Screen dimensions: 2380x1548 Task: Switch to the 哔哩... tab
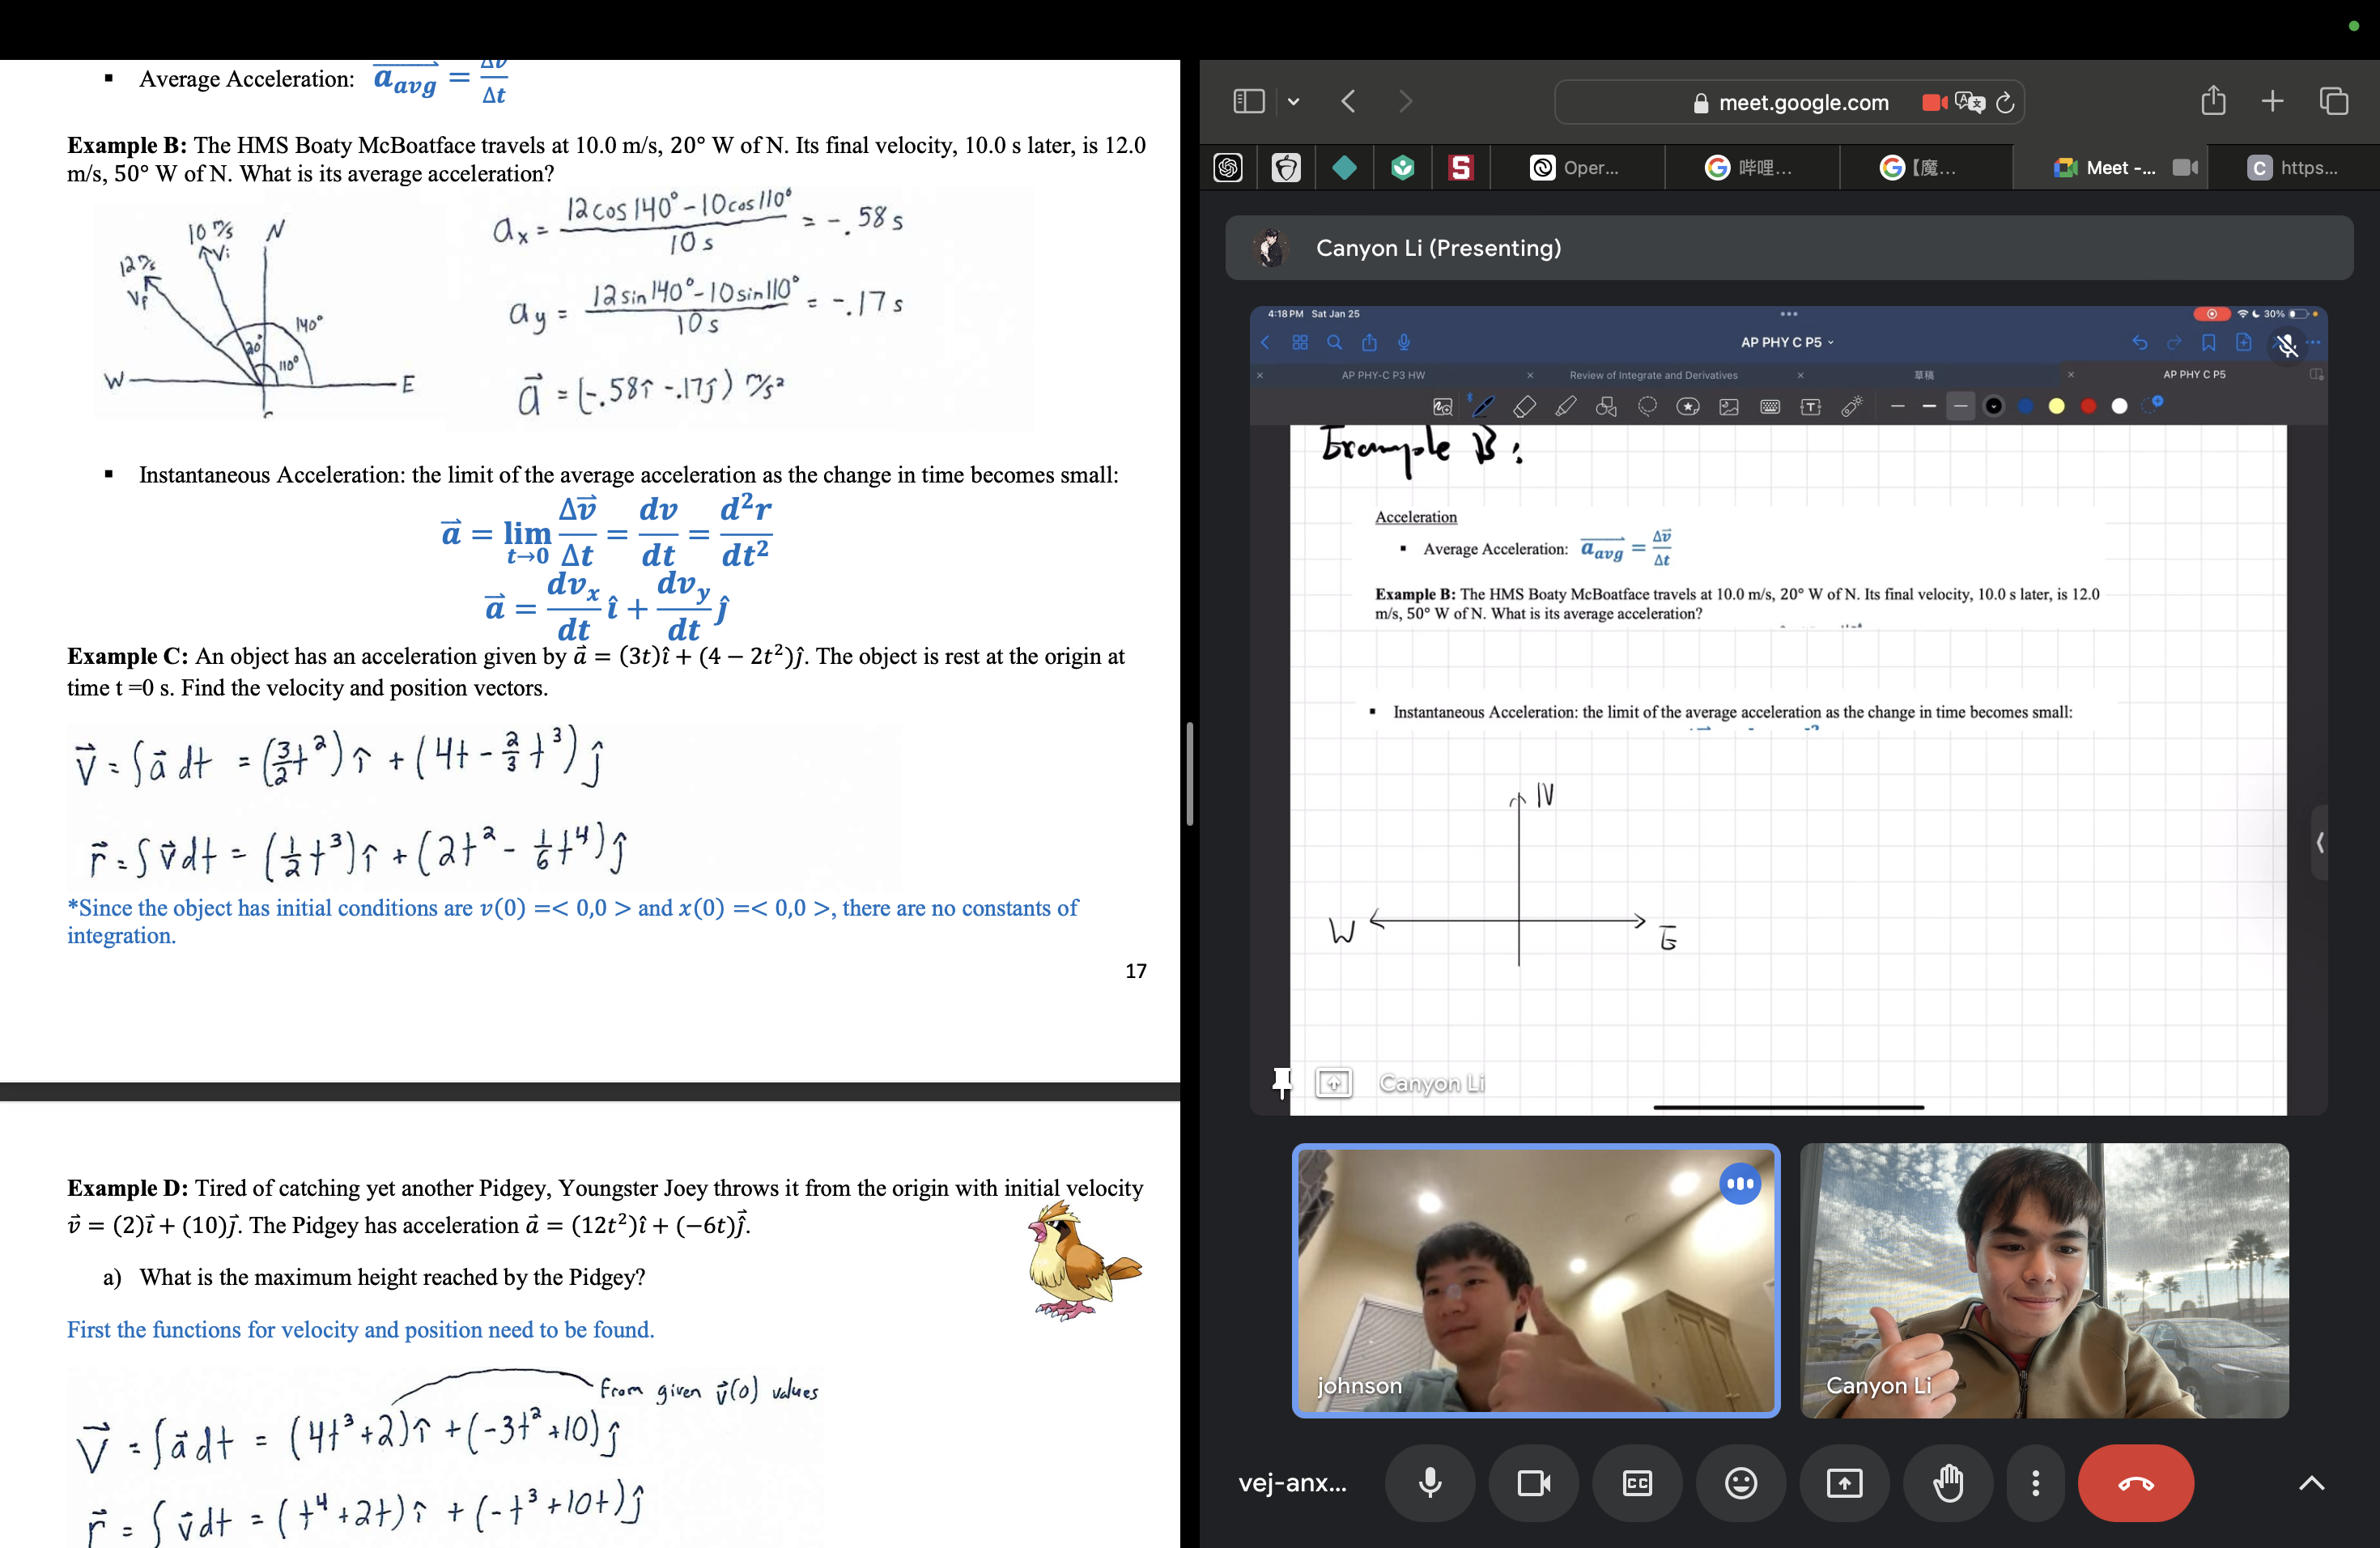(1750, 168)
